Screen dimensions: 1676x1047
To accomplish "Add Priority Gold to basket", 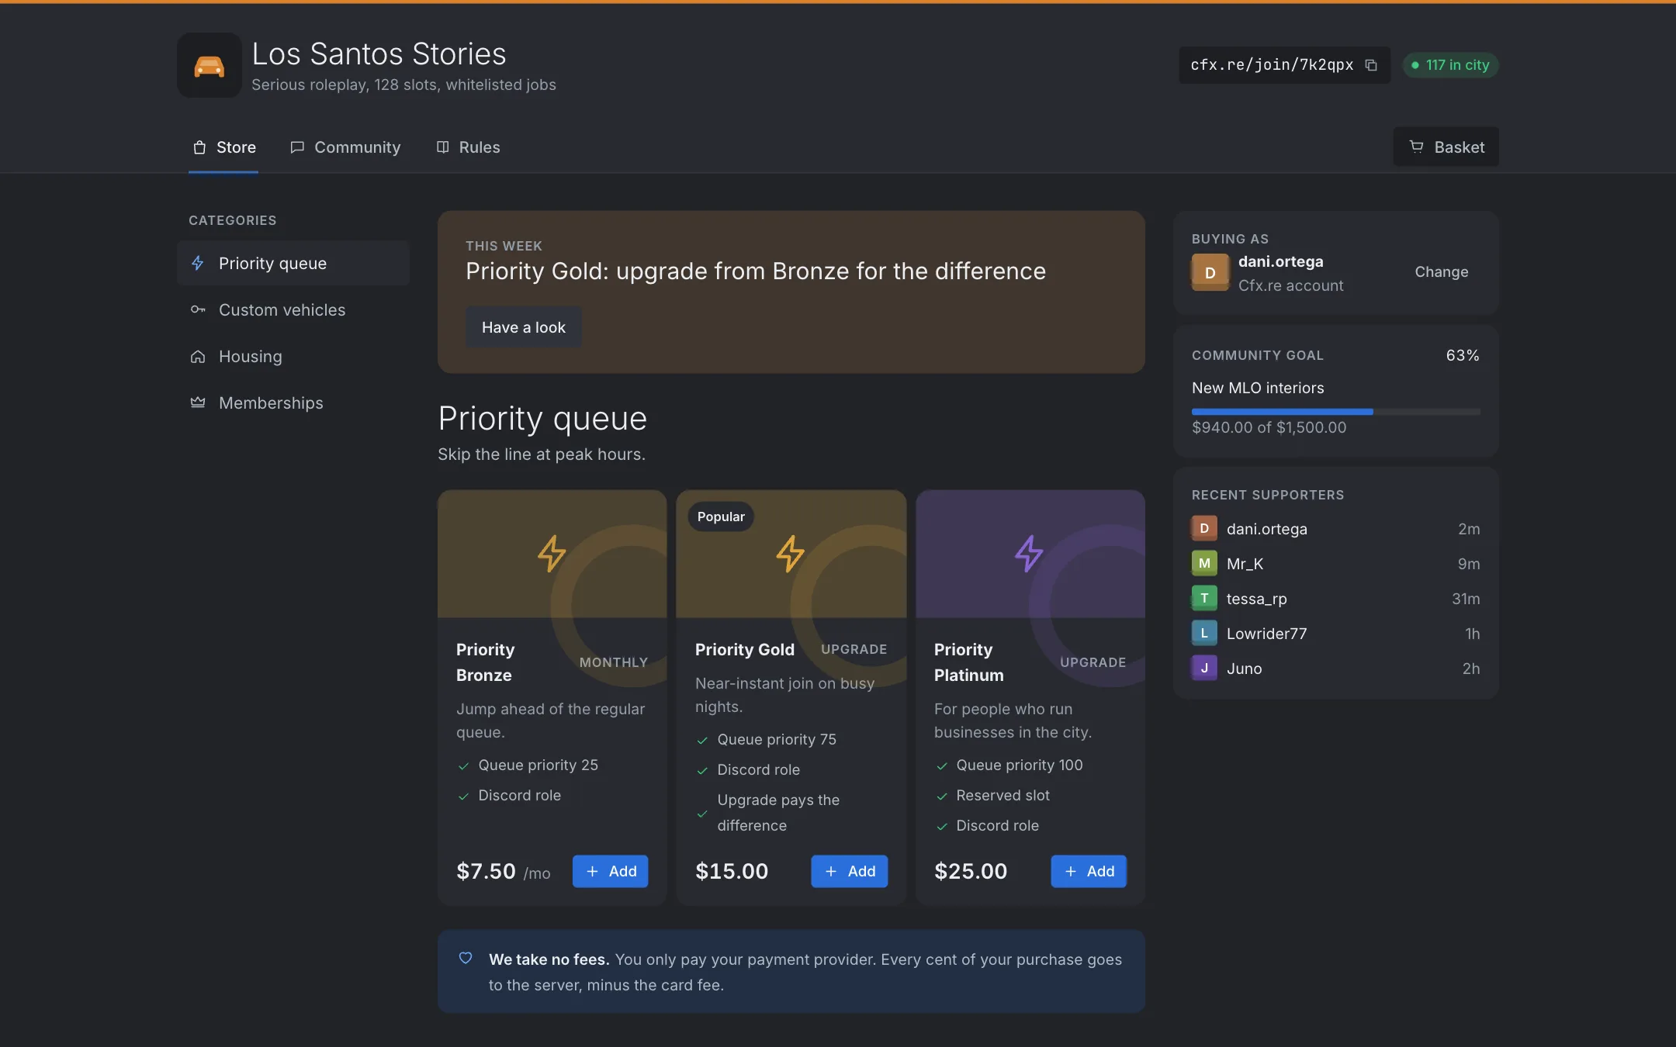I will pos(850,871).
